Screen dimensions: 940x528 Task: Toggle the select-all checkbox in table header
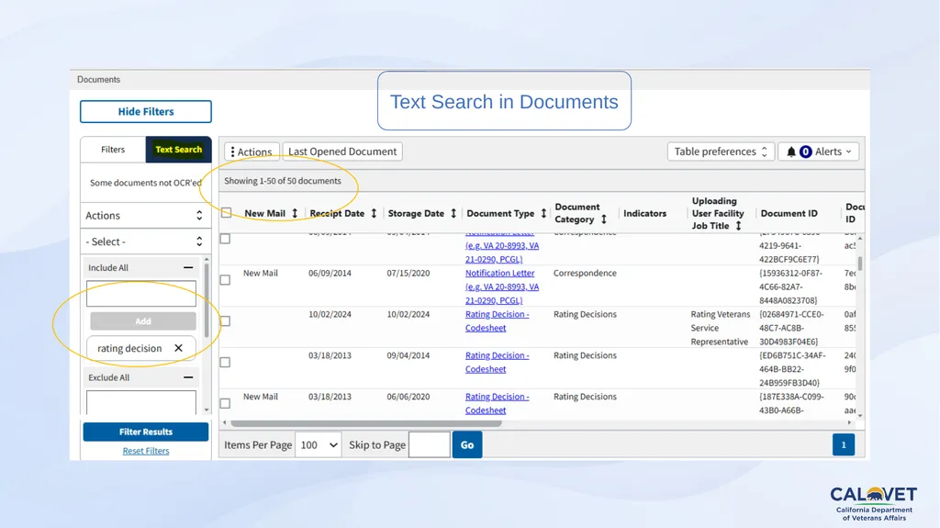pyautogui.click(x=226, y=213)
